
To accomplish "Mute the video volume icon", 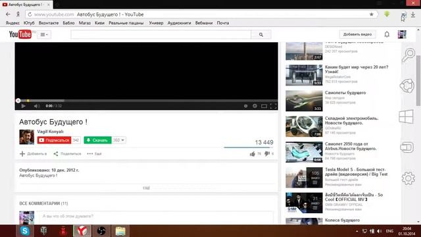I will [x=37, y=106].
